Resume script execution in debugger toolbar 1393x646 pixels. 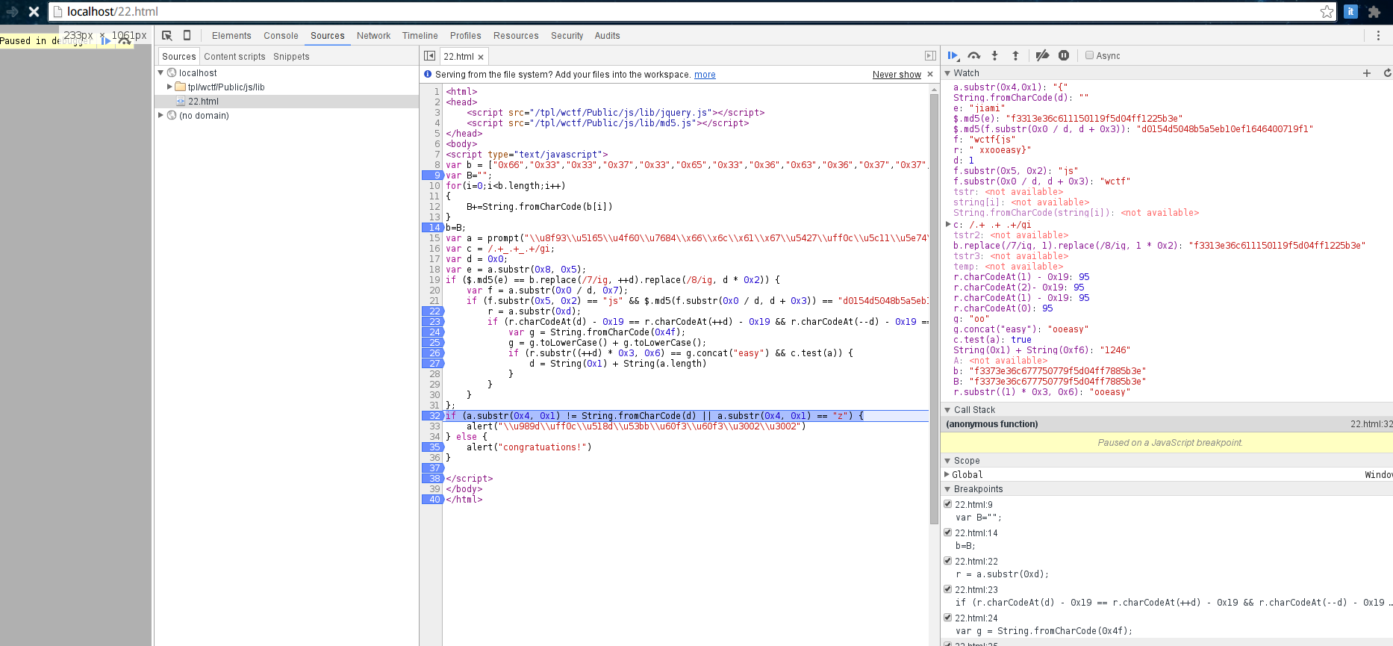pyautogui.click(x=953, y=55)
